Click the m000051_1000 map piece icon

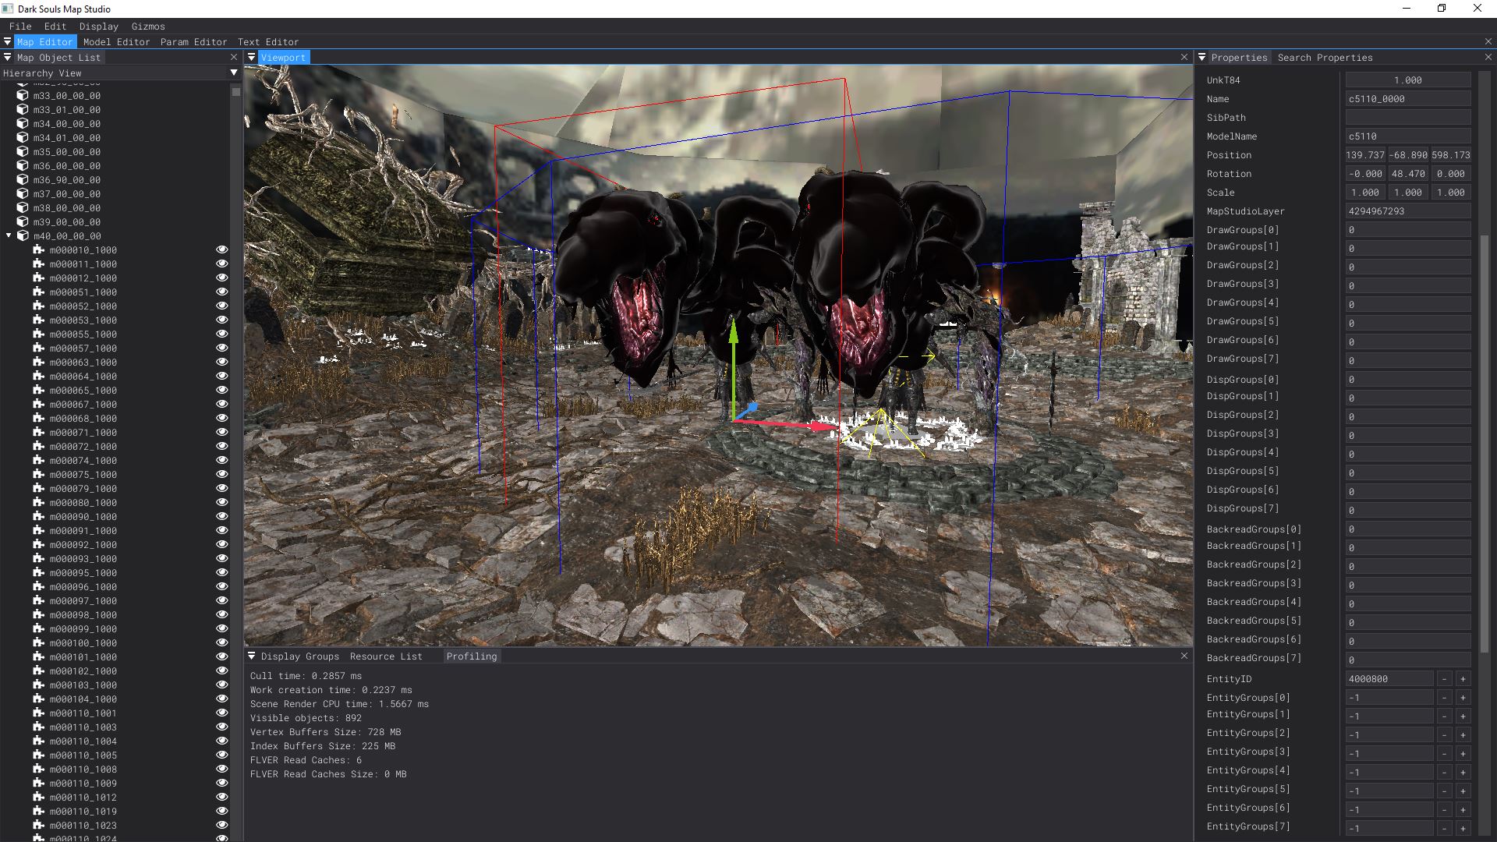[38, 292]
